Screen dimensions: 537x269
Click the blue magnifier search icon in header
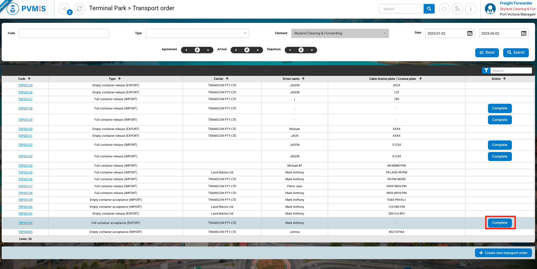tap(429, 9)
